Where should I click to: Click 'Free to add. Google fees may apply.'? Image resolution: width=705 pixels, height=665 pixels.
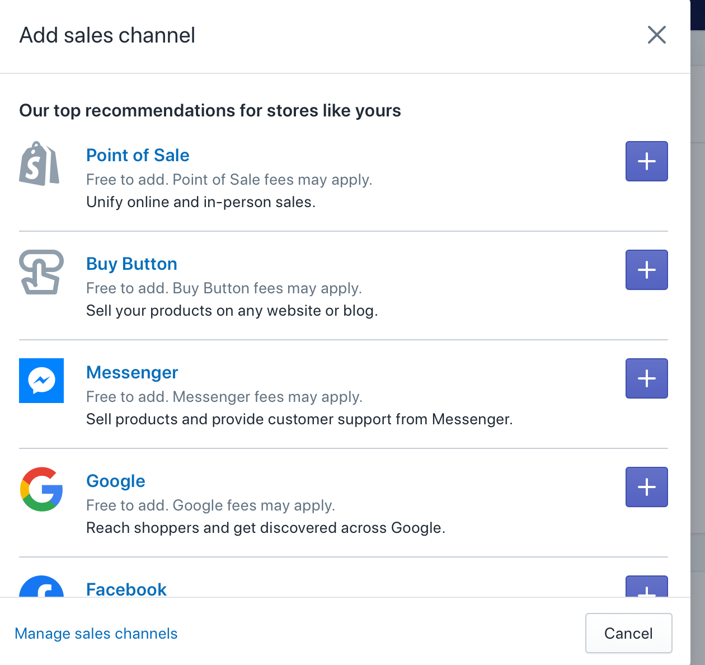tap(210, 505)
